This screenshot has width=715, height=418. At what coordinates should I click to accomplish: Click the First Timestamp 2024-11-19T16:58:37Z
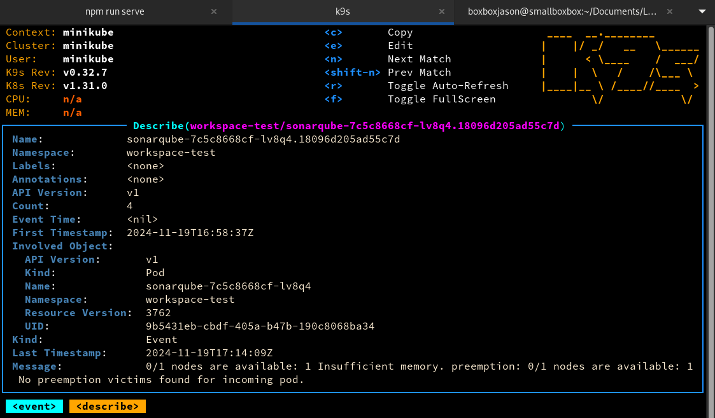pos(190,232)
